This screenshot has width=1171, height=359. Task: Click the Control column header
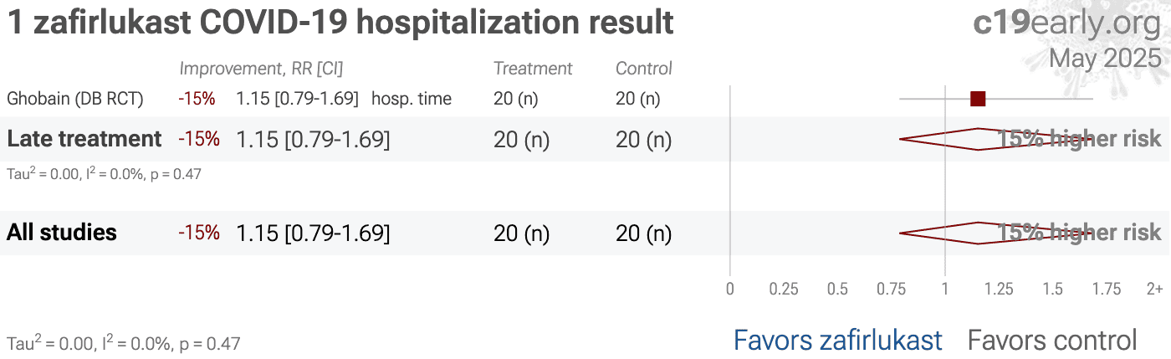pyautogui.click(x=644, y=69)
